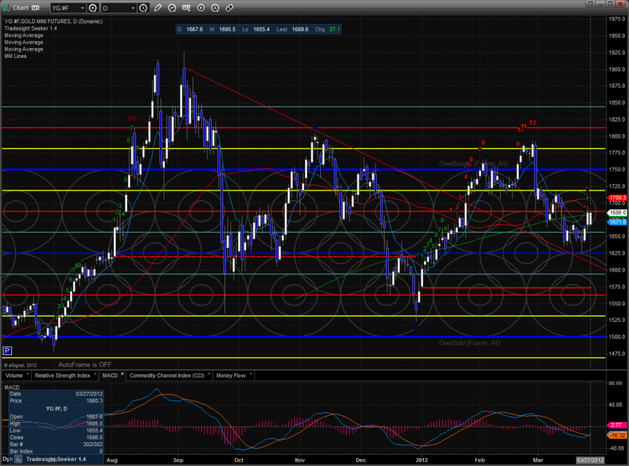629x466 pixels.
Task: Select the pencil drawing tool
Action: point(158,8)
